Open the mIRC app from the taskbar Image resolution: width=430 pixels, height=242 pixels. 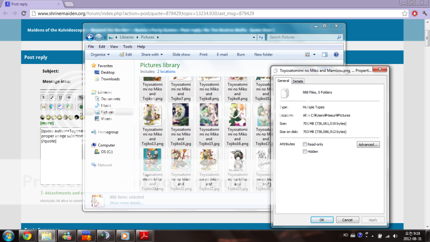tap(86, 236)
